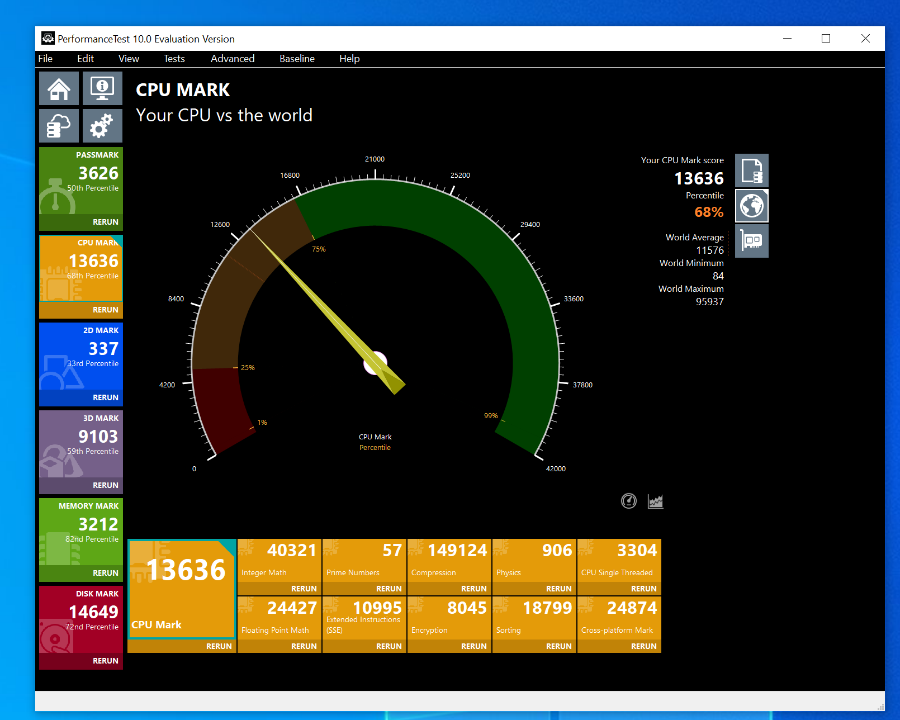Image resolution: width=900 pixels, height=720 pixels.
Task: Click RERUN on the 2D MARK tile
Action: [106, 397]
